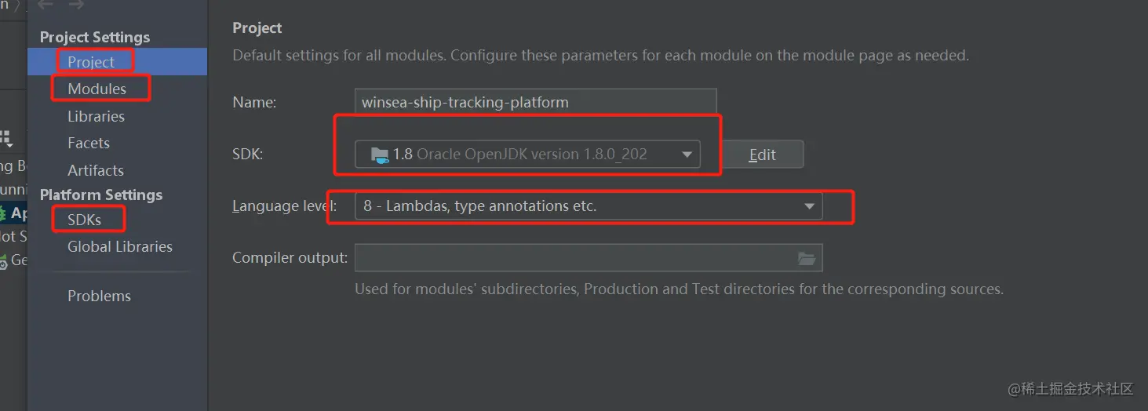
Task: Open Global Libraries settings
Action: pyautogui.click(x=119, y=246)
